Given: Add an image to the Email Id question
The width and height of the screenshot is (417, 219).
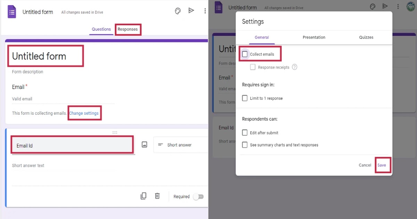Looking at the screenshot, I should (144, 144).
